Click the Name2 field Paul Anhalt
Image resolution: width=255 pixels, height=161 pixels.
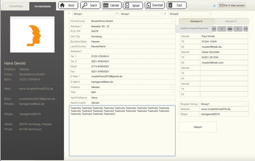pos(224,36)
